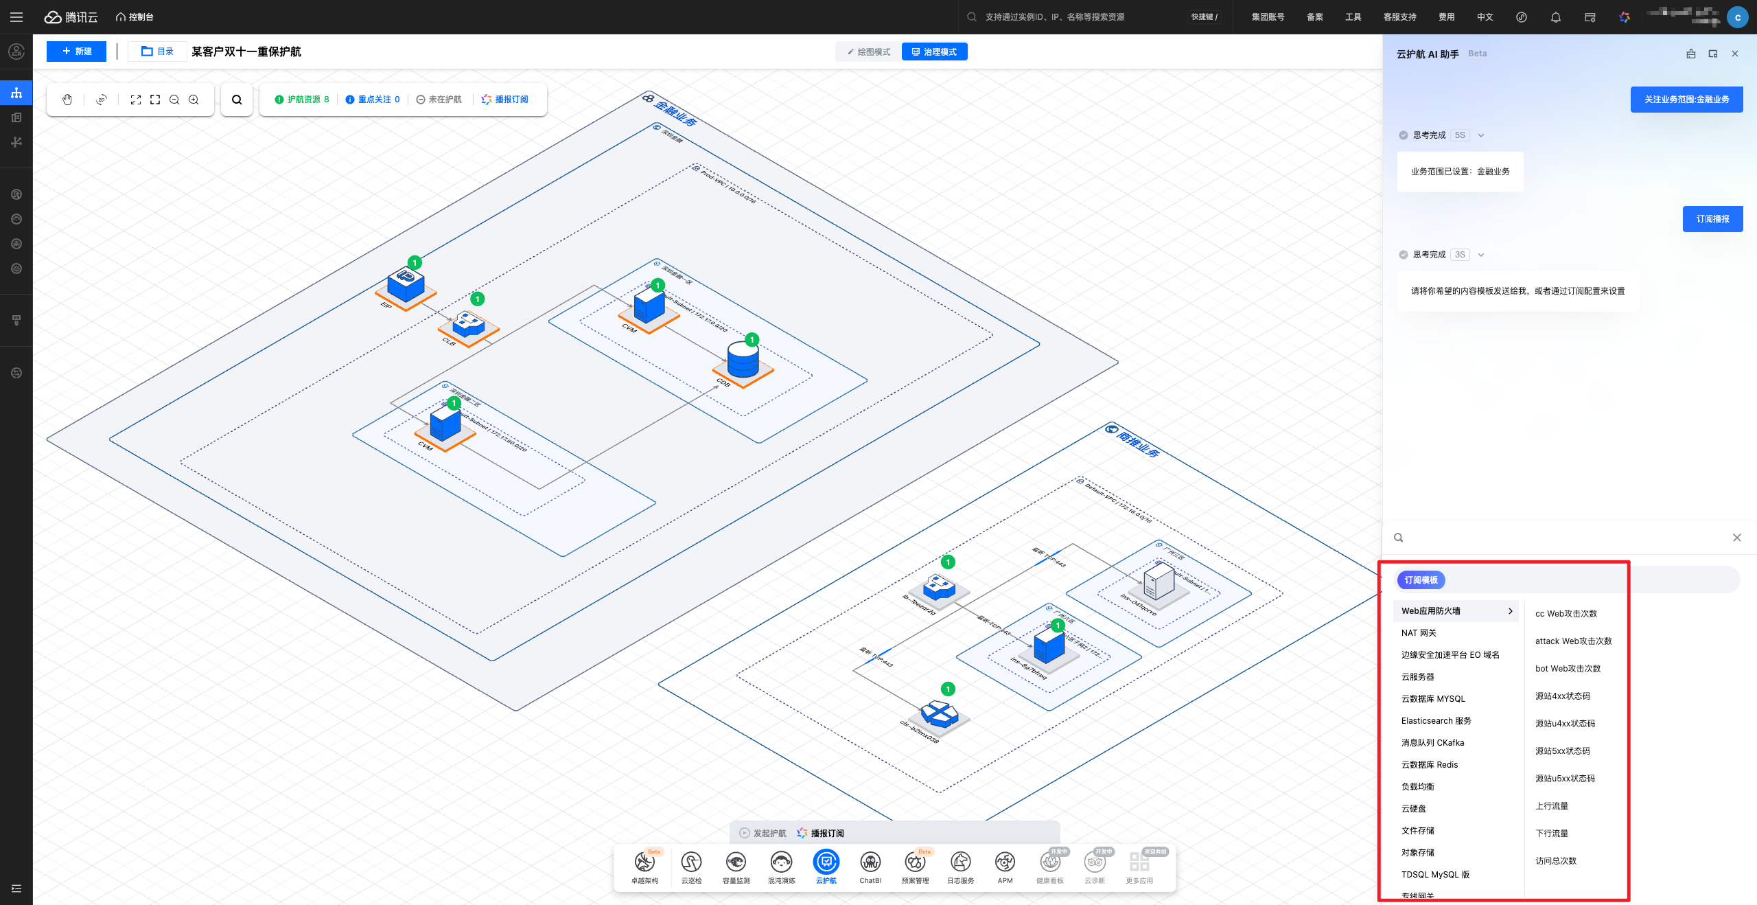The width and height of the screenshot is (1757, 905).
Task: Click the 订阅播报 button
Action: coord(1712,219)
